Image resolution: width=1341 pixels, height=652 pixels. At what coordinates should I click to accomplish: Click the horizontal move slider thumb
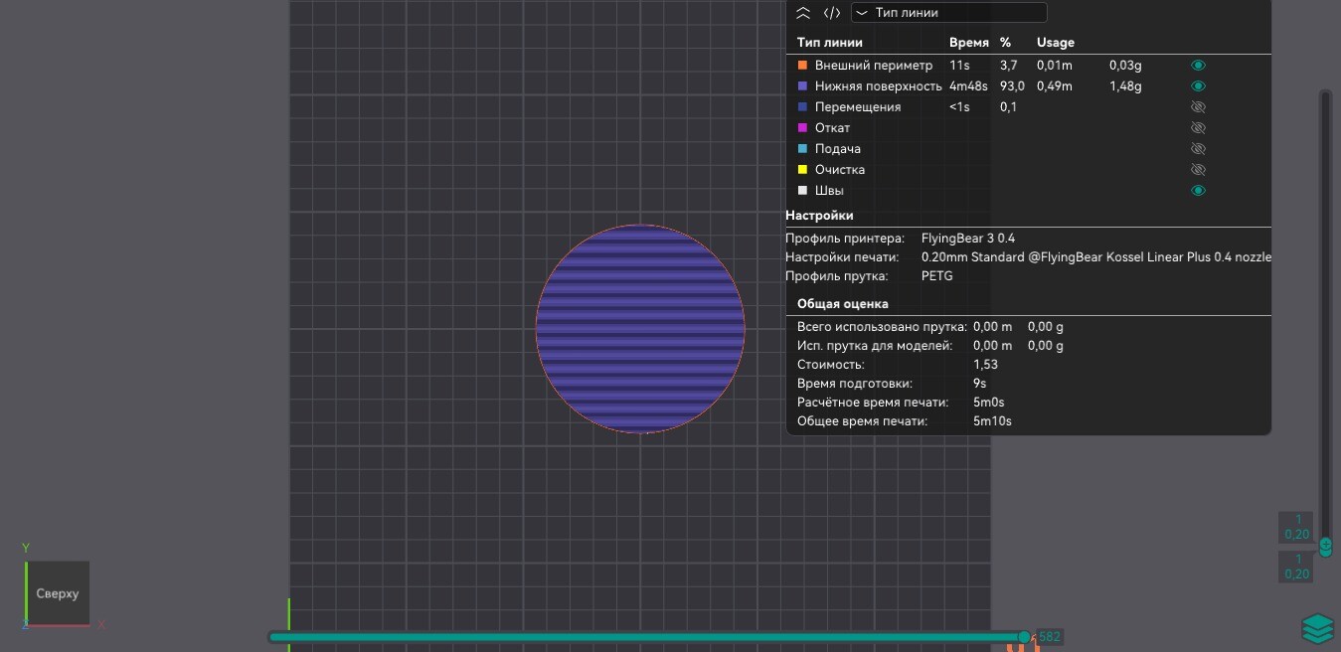(x=1024, y=637)
